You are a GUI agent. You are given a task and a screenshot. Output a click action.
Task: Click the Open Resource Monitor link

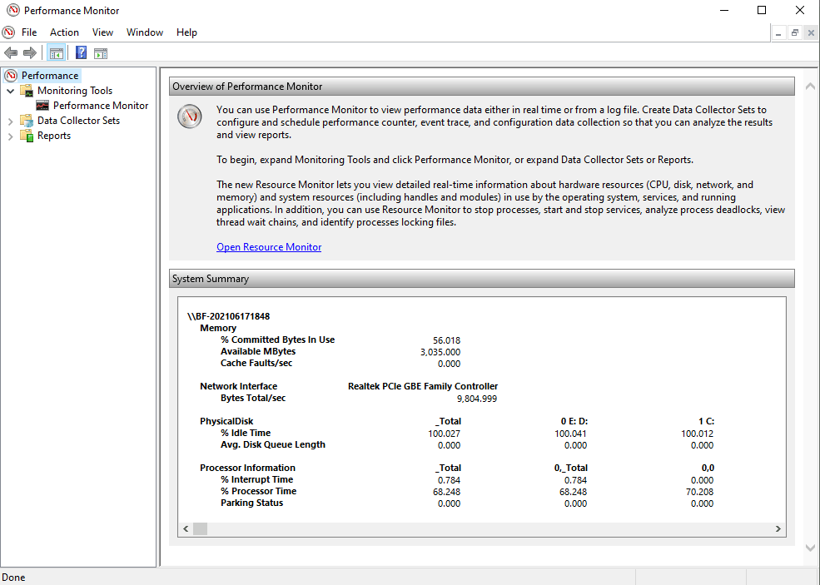pyautogui.click(x=268, y=246)
